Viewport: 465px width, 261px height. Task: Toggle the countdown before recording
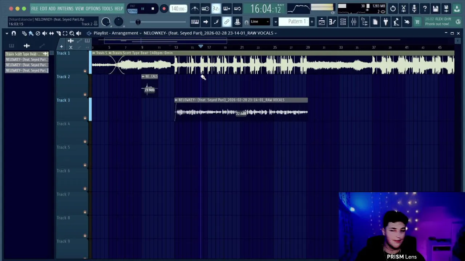coord(216,9)
